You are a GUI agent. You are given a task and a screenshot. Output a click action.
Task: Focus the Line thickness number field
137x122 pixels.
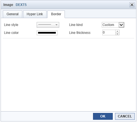coord(109,32)
